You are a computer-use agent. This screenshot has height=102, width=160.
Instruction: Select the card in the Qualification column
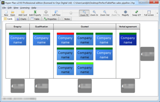tap(42, 39)
